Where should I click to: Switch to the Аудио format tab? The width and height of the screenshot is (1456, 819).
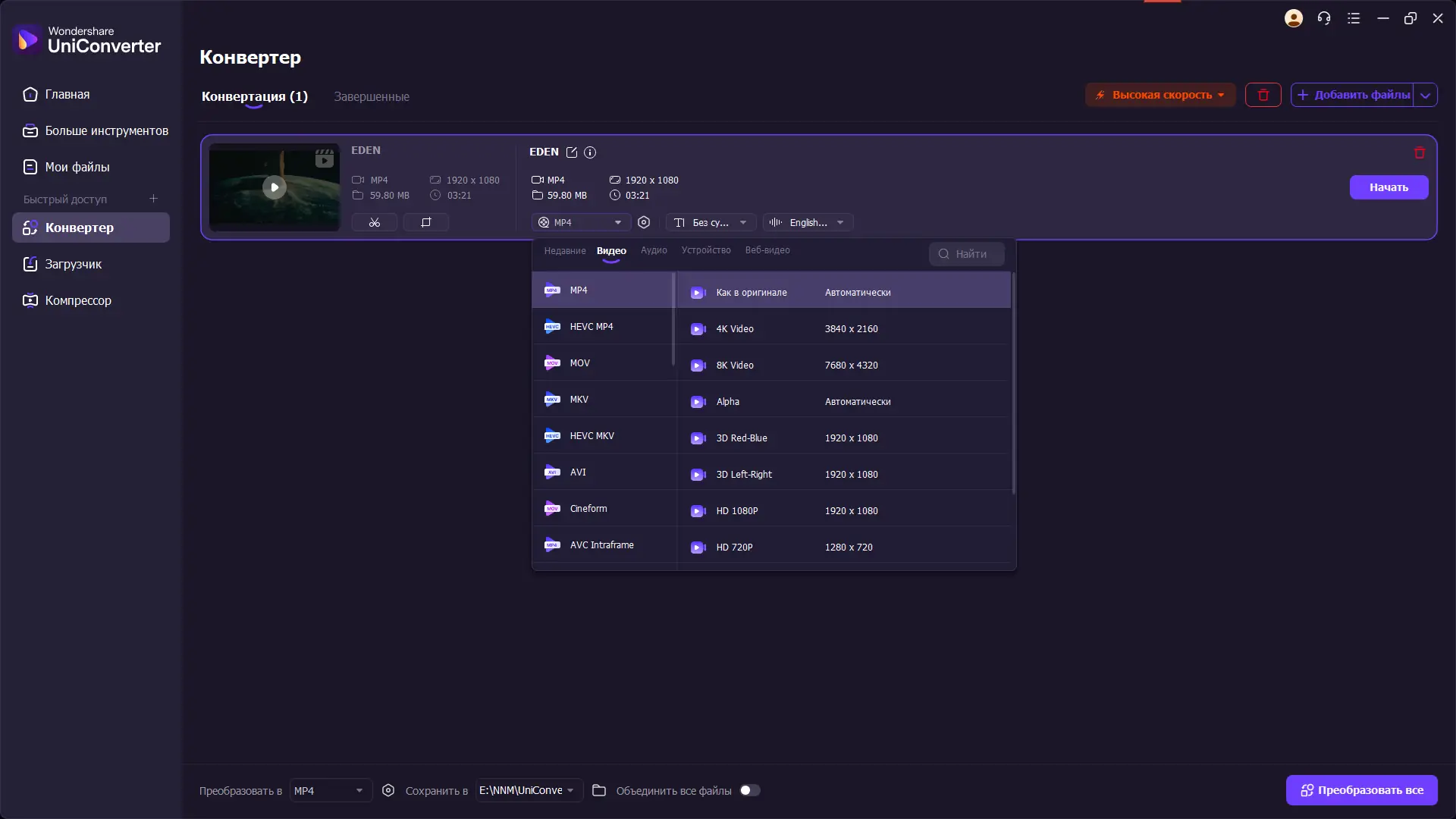[x=654, y=250]
